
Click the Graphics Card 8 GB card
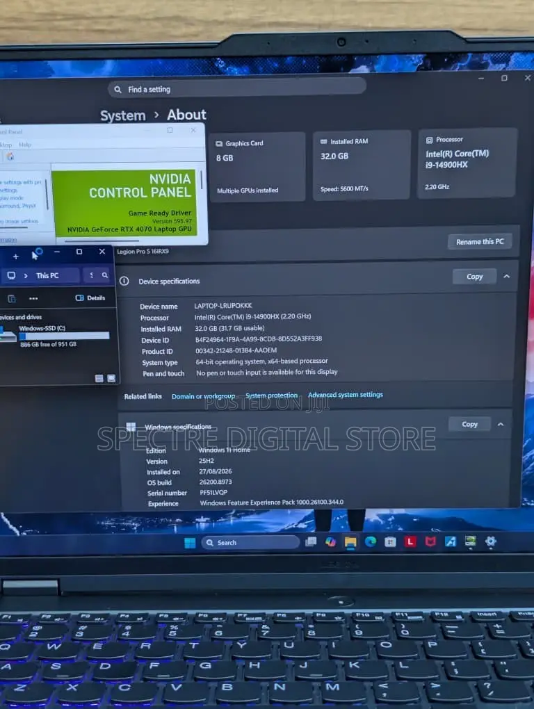[257, 166]
